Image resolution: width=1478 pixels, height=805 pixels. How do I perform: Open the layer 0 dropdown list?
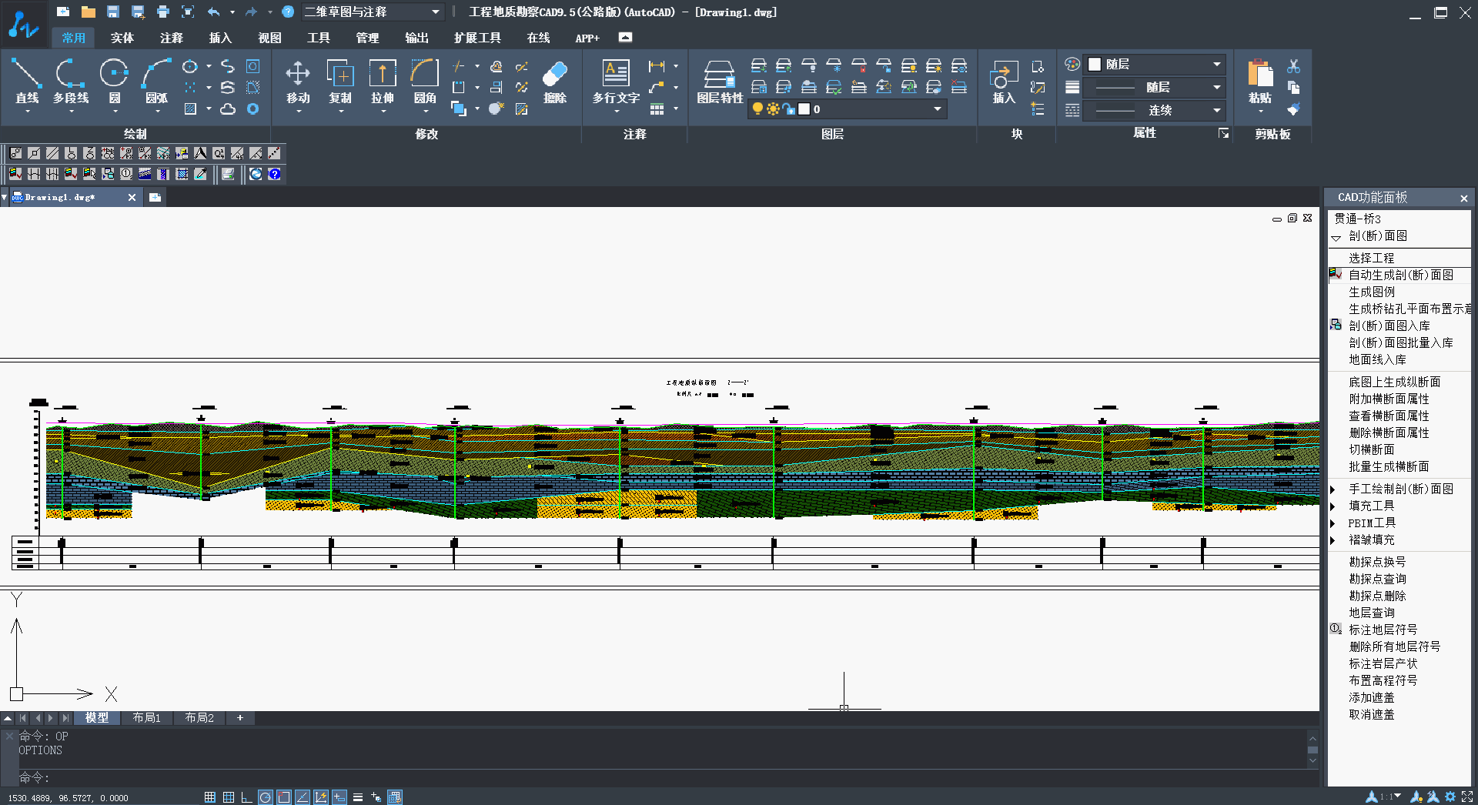(x=937, y=109)
